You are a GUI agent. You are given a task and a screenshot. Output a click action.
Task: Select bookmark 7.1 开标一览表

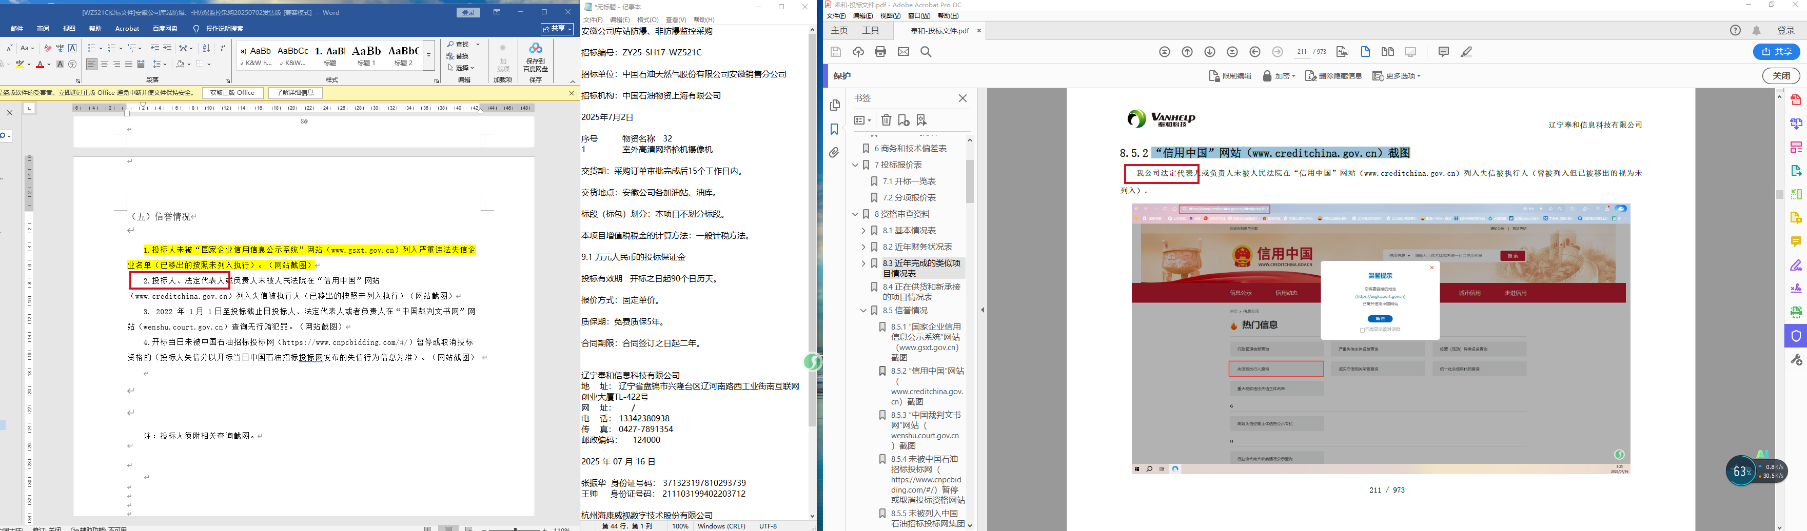(x=909, y=181)
